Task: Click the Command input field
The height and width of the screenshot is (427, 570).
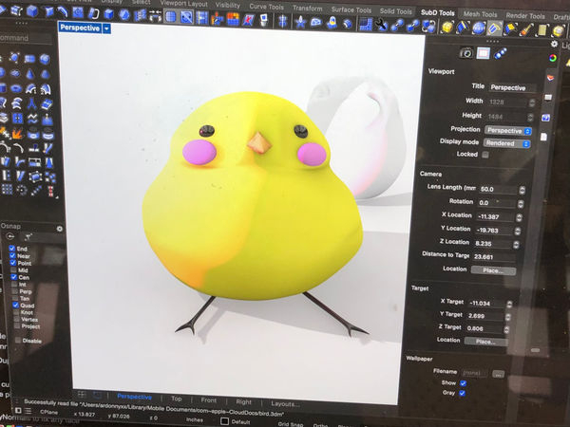Action: point(27,38)
